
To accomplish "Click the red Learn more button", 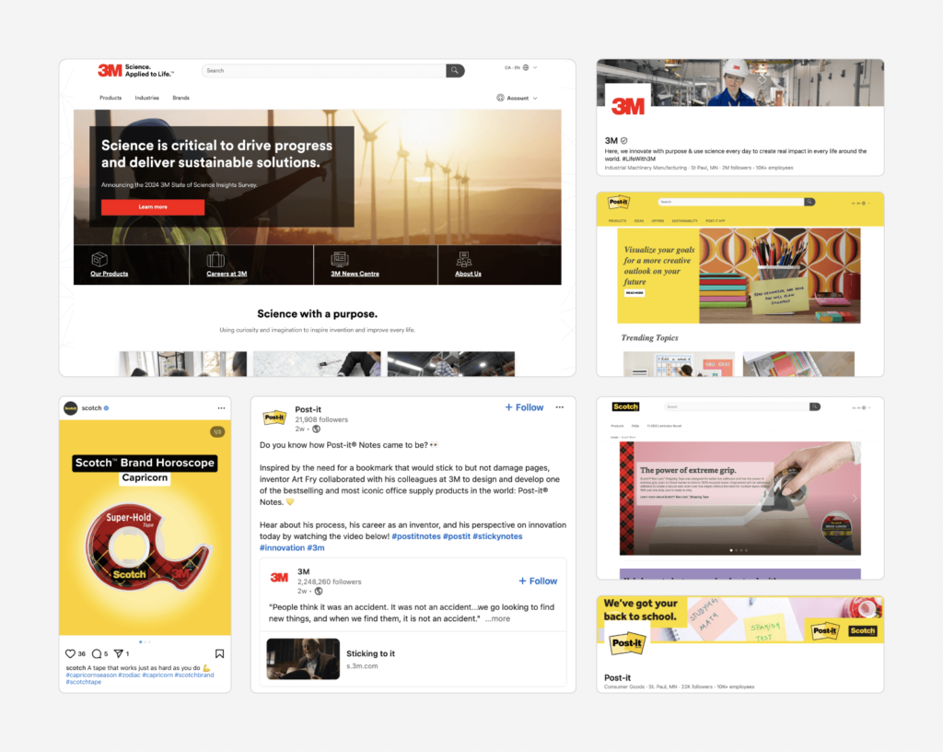I will (153, 207).
